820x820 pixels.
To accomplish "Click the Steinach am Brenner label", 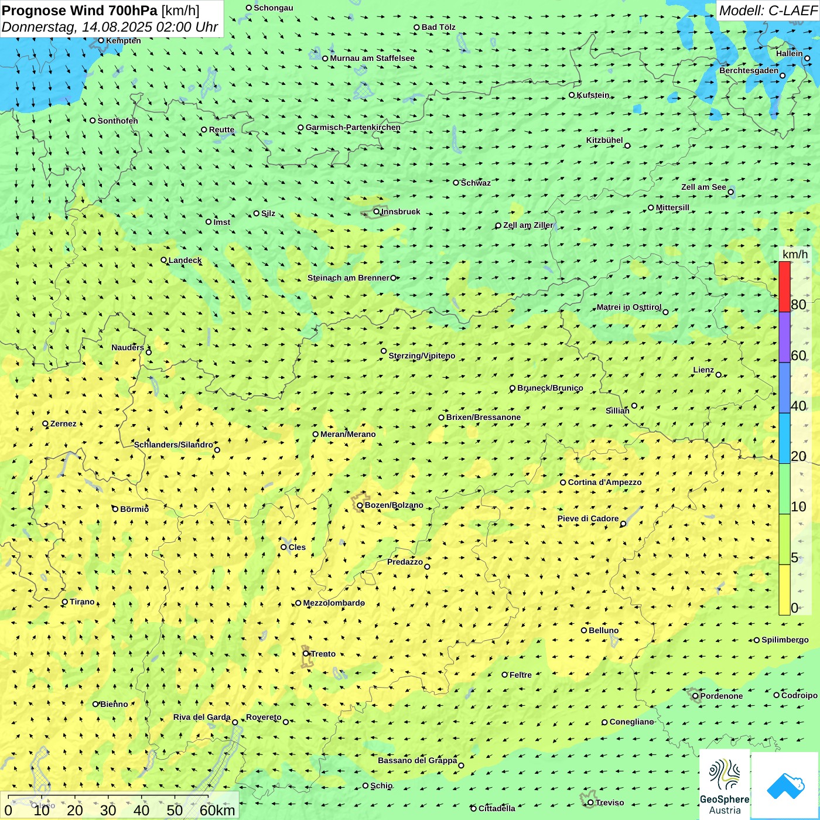I will (x=348, y=278).
